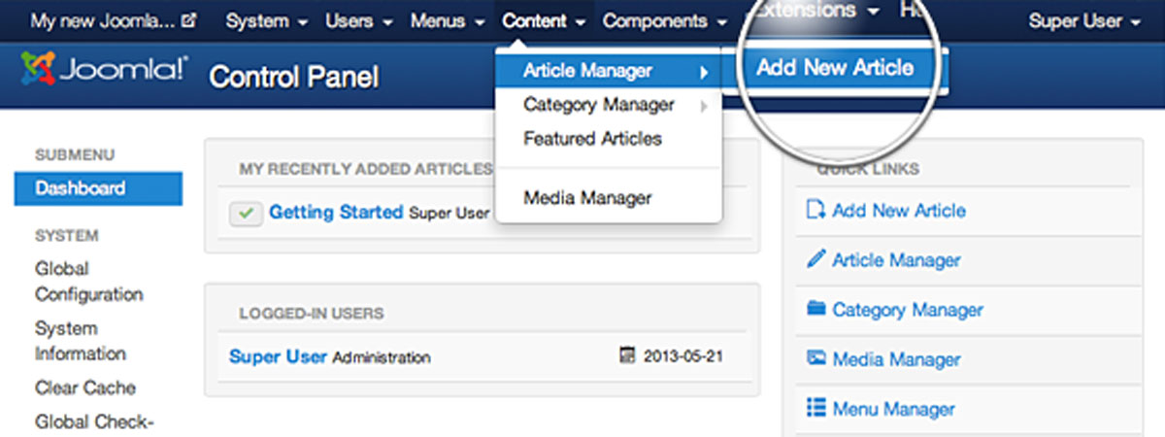Click the picture icon for Media Manager

click(x=815, y=358)
